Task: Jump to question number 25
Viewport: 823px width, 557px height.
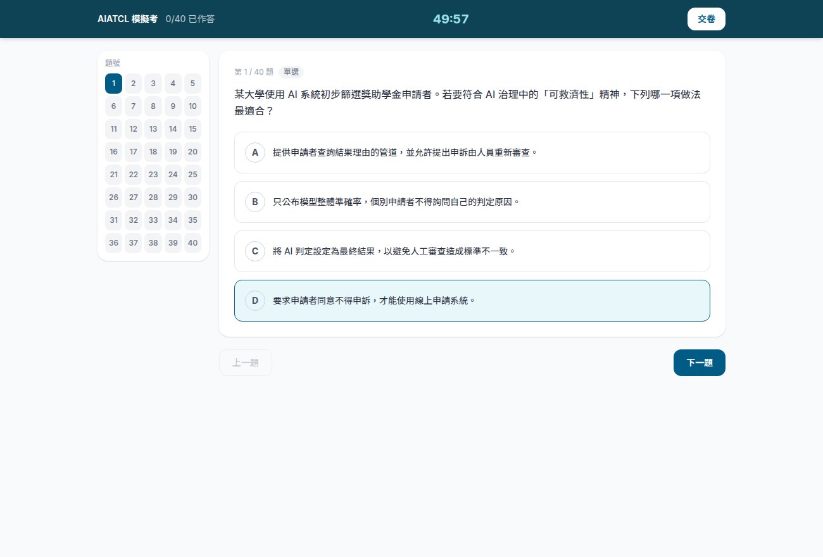Action: click(x=193, y=175)
